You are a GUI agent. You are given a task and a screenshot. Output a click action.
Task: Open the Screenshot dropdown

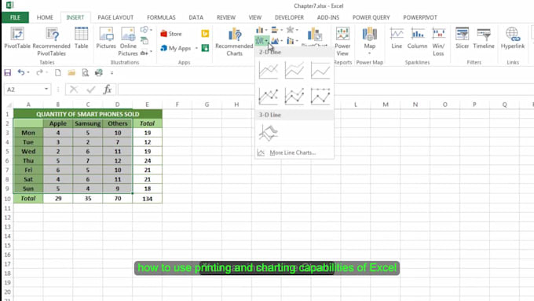(146, 53)
